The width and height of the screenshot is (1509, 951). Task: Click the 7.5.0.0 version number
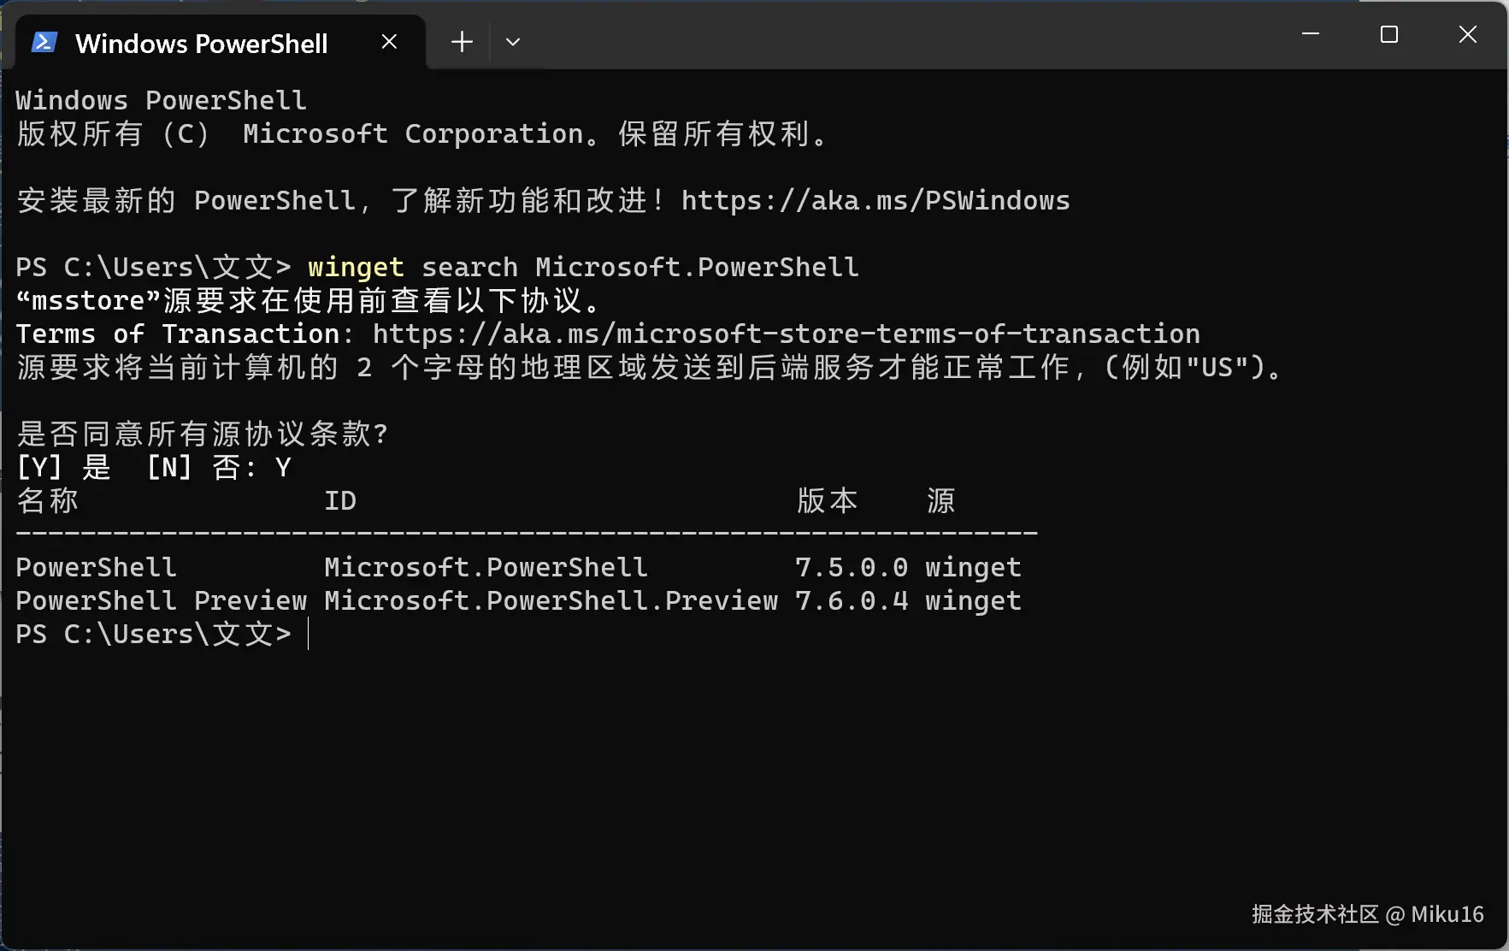[852, 568]
